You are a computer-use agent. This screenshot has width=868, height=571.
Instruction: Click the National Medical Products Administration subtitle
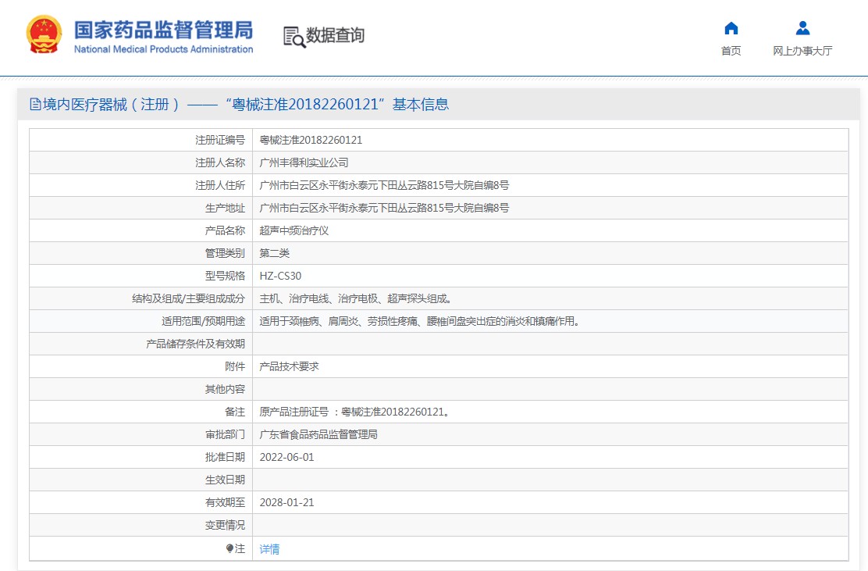click(163, 49)
